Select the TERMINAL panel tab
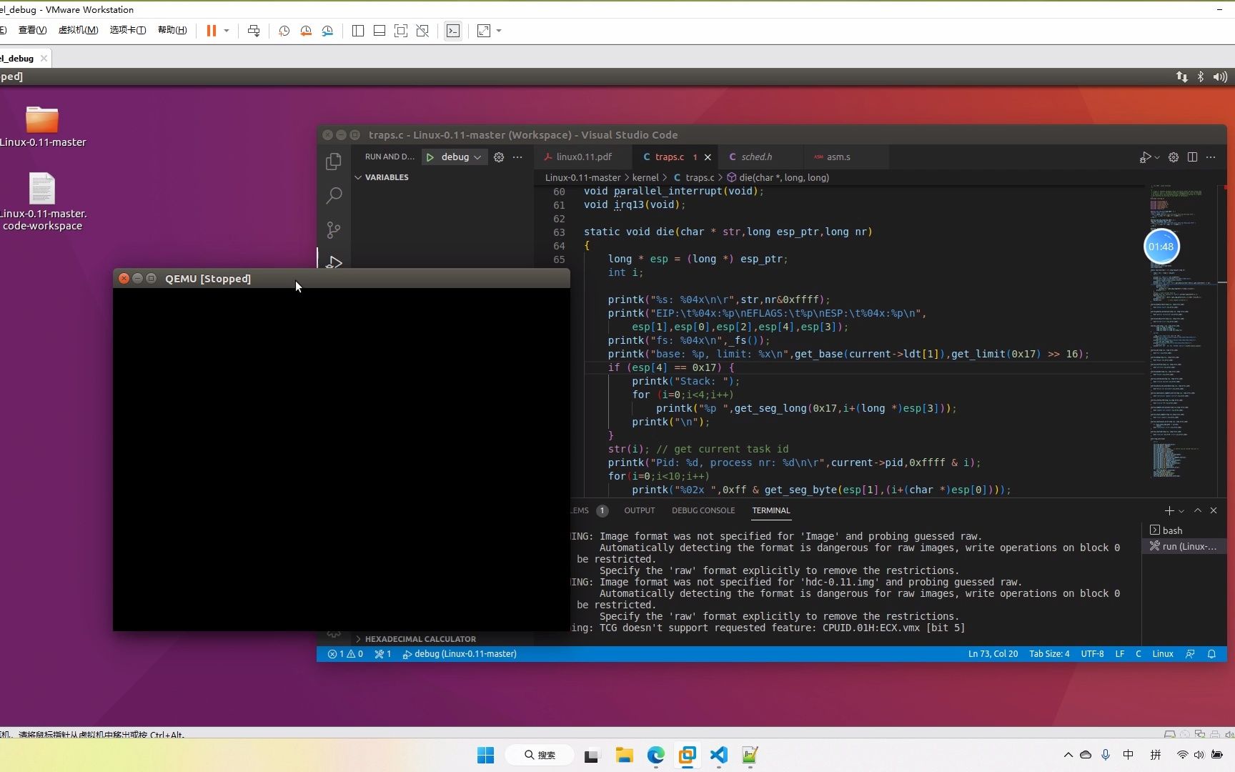This screenshot has height=772, width=1235. [x=770, y=510]
